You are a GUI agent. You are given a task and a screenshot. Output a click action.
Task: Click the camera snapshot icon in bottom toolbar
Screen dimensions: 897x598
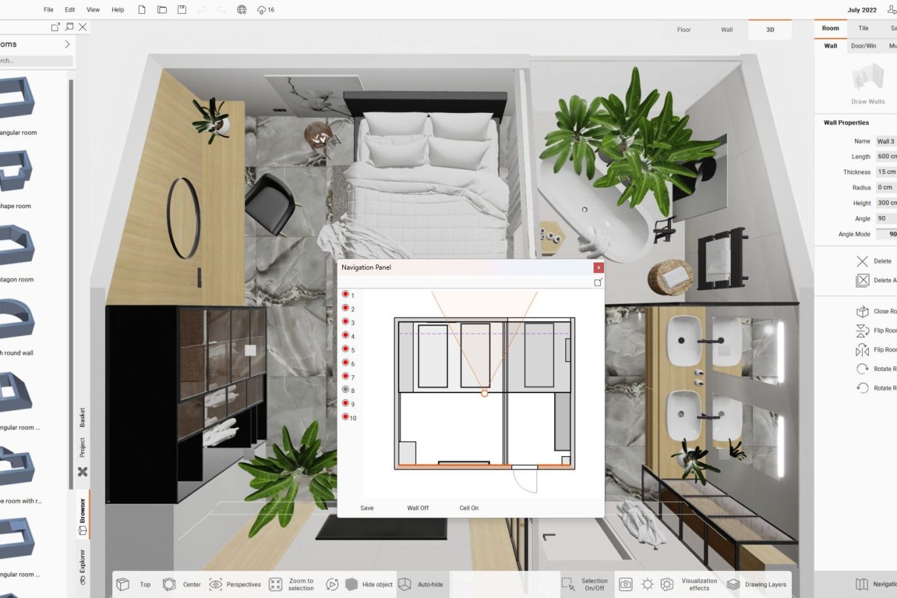click(626, 584)
